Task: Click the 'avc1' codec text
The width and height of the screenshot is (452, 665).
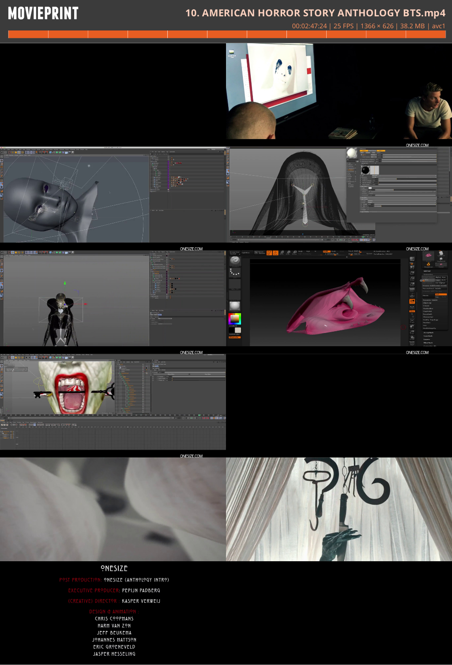Action: point(438,26)
